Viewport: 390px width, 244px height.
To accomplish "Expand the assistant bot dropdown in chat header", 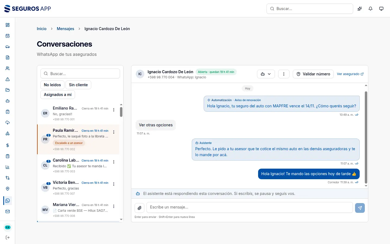I will point(266,74).
